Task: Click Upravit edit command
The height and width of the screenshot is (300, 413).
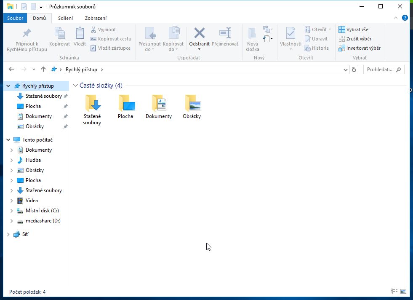Action: [x=316, y=39]
